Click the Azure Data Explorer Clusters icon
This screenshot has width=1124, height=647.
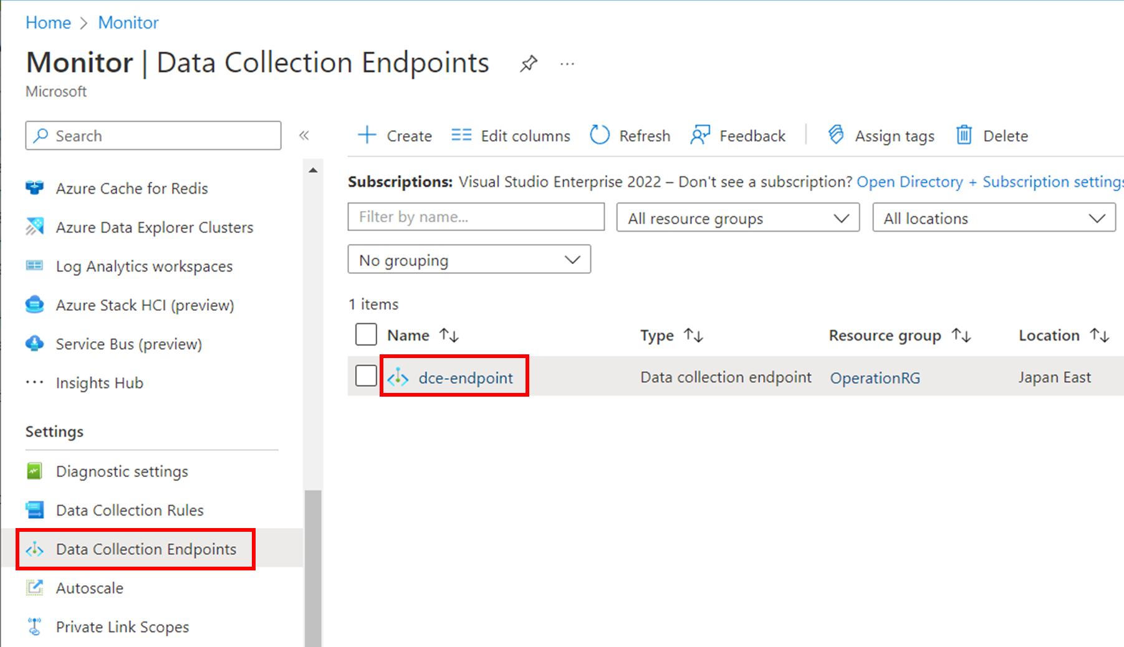point(36,227)
